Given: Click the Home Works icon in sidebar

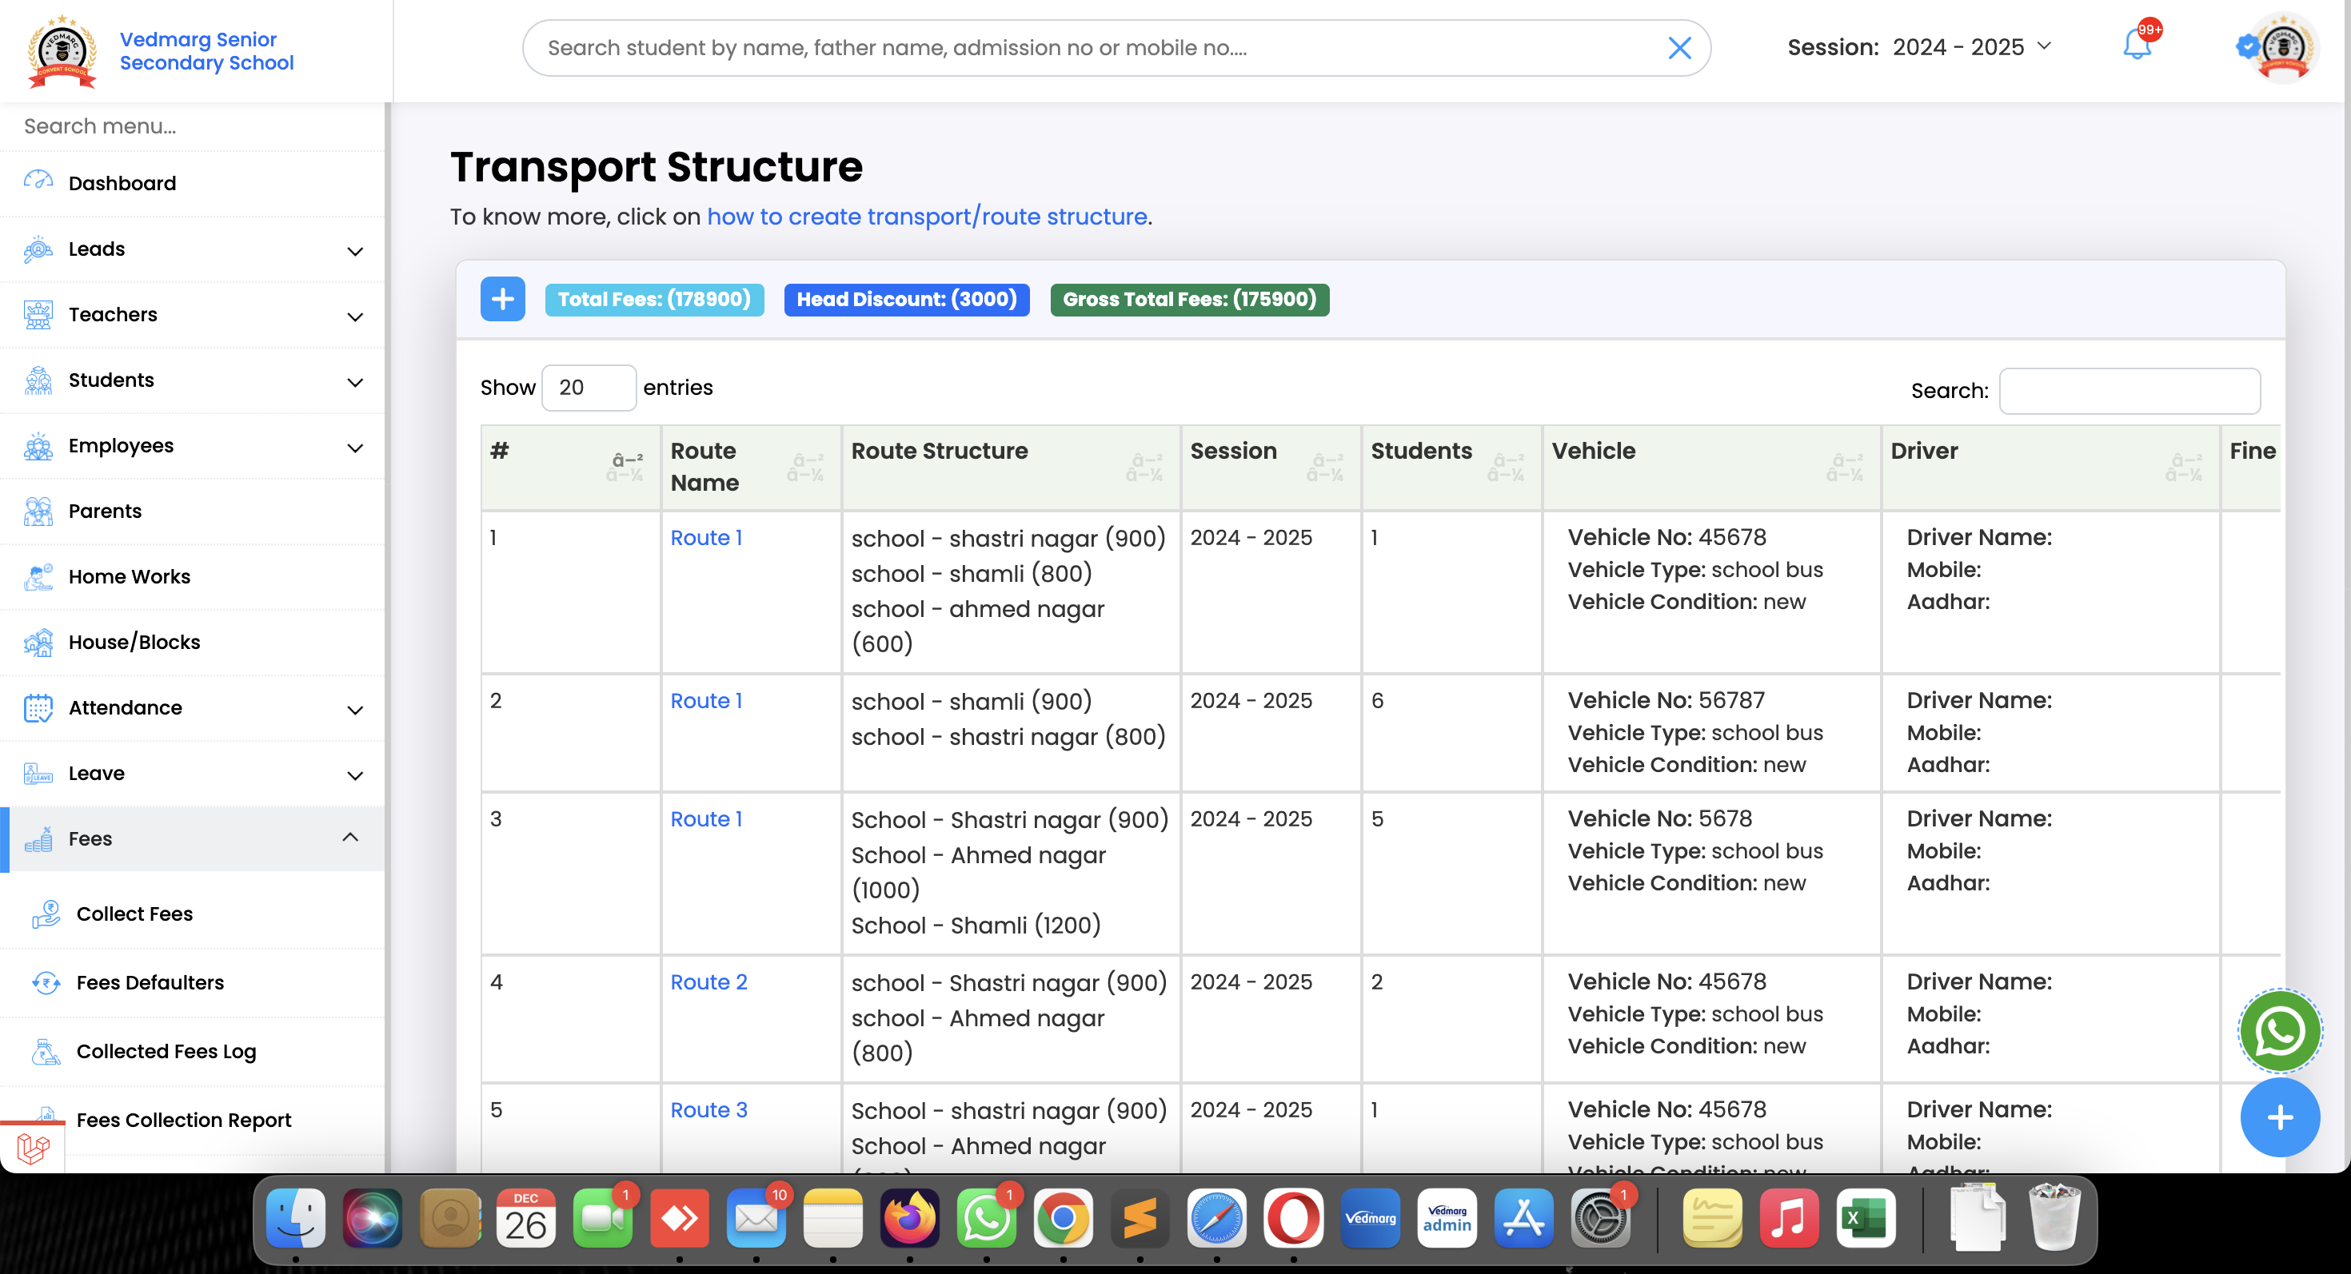Looking at the screenshot, I should pos(38,575).
